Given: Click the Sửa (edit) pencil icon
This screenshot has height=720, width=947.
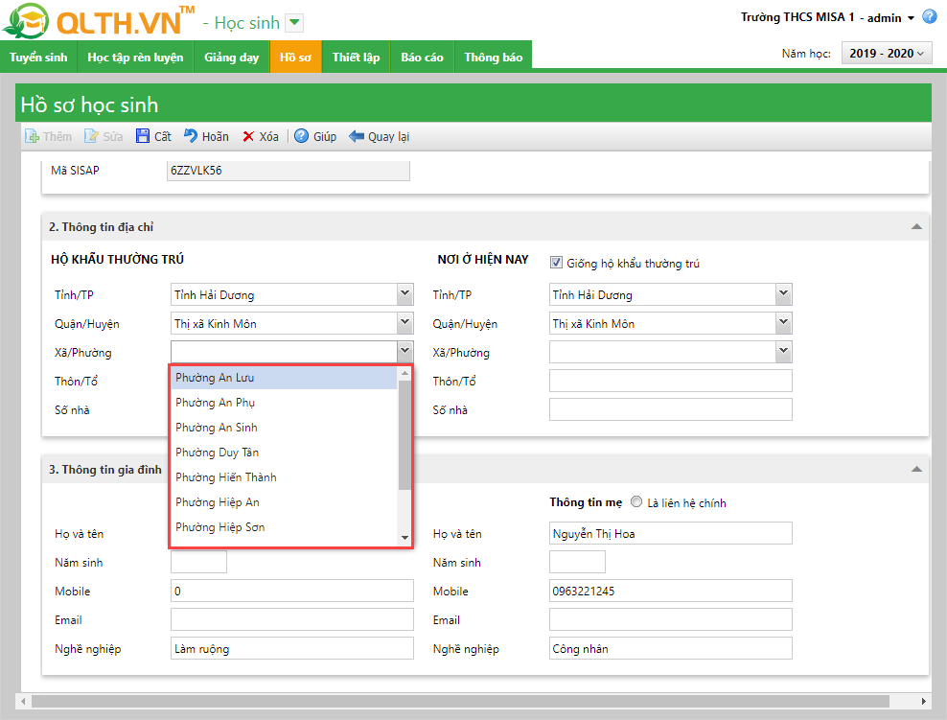Looking at the screenshot, I should pyautogui.click(x=91, y=136).
